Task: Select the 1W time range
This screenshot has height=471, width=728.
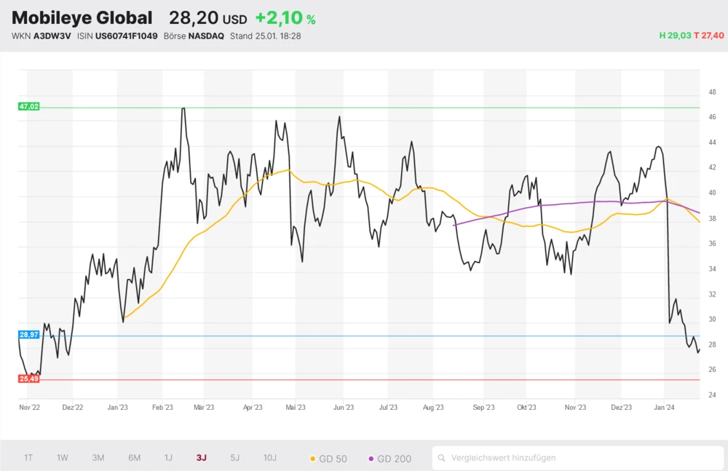Action: 63,458
